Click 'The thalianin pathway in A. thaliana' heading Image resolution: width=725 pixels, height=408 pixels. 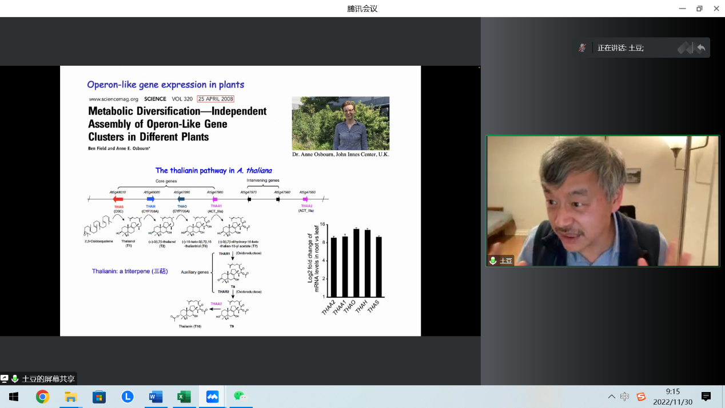point(214,170)
